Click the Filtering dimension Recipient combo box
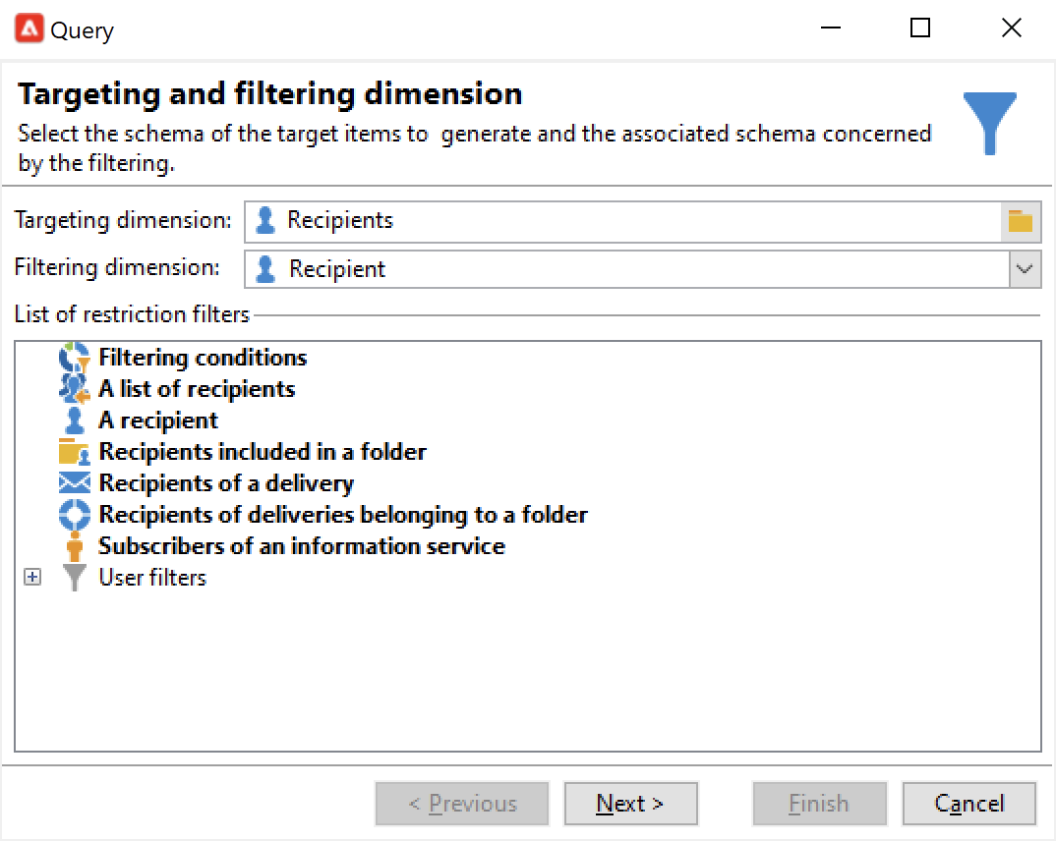 pos(629,269)
